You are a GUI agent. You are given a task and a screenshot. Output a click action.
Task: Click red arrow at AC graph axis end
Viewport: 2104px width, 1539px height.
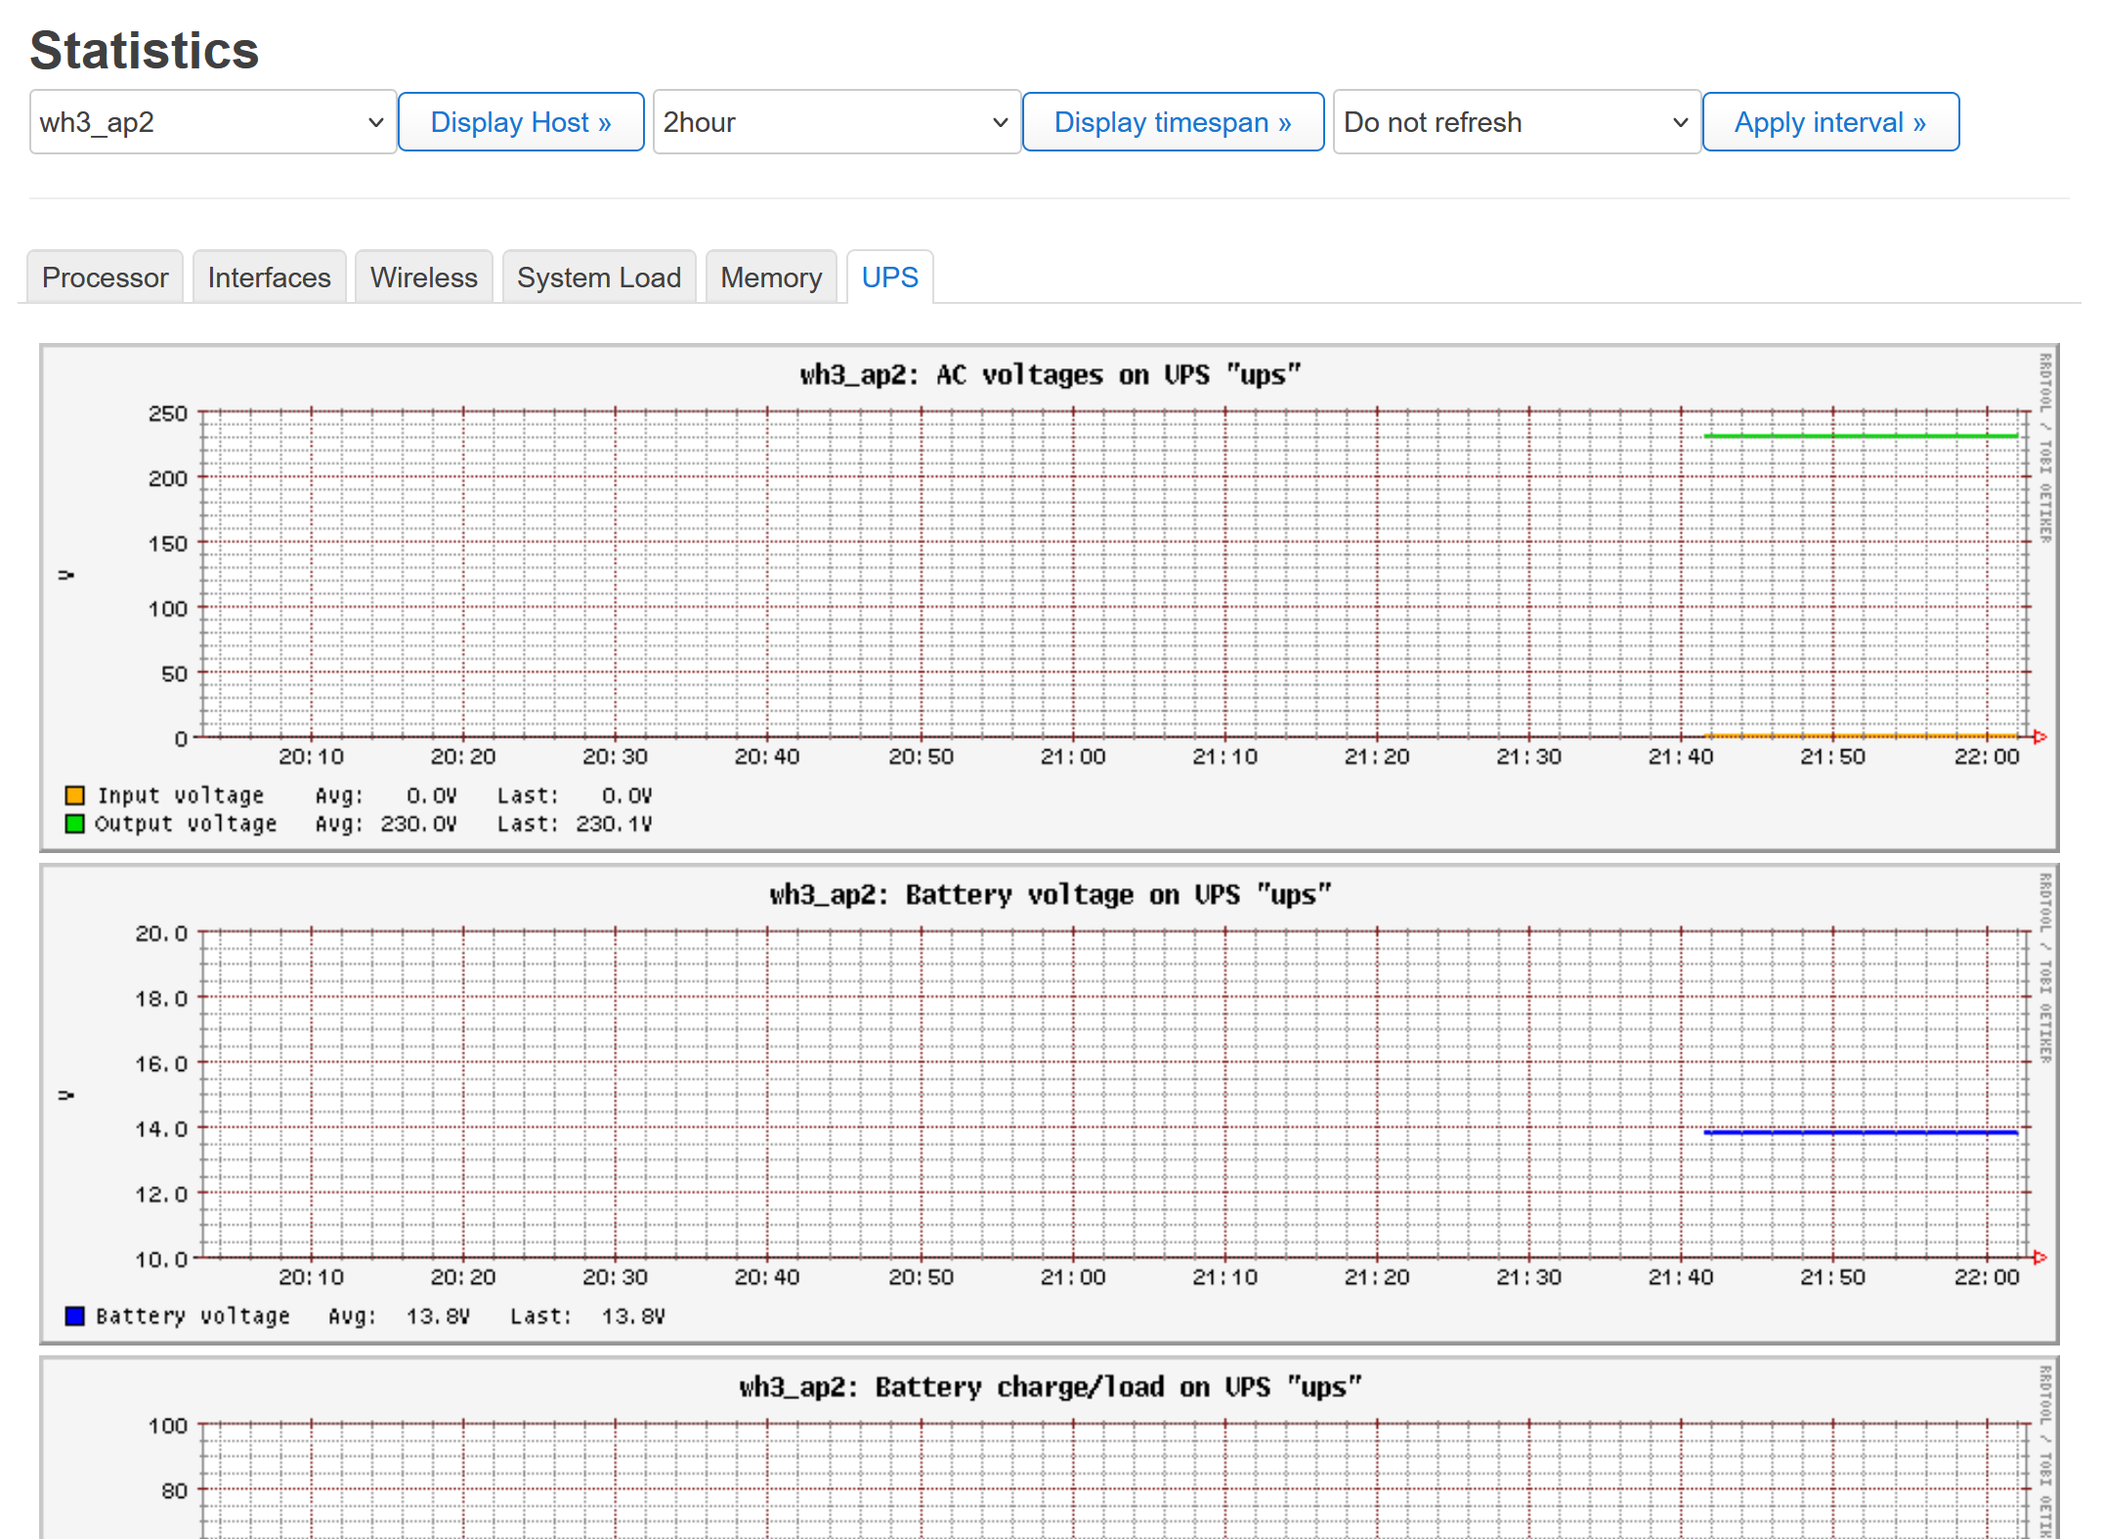(x=2040, y=737)
